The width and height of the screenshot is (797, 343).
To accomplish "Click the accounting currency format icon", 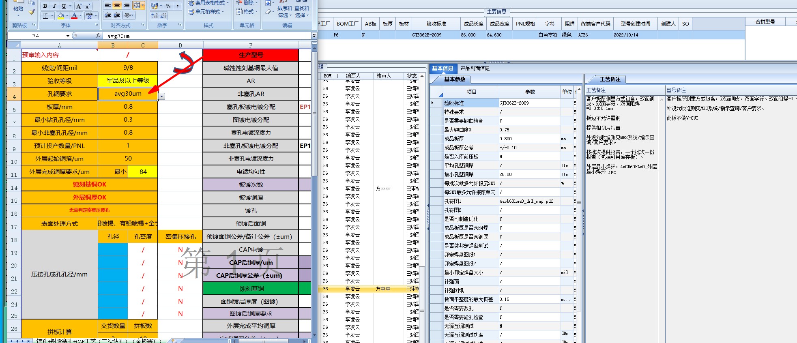I will (x=154, y=6).
